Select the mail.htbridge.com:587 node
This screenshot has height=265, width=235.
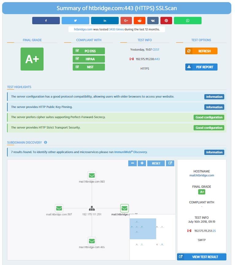click(59, 208)
